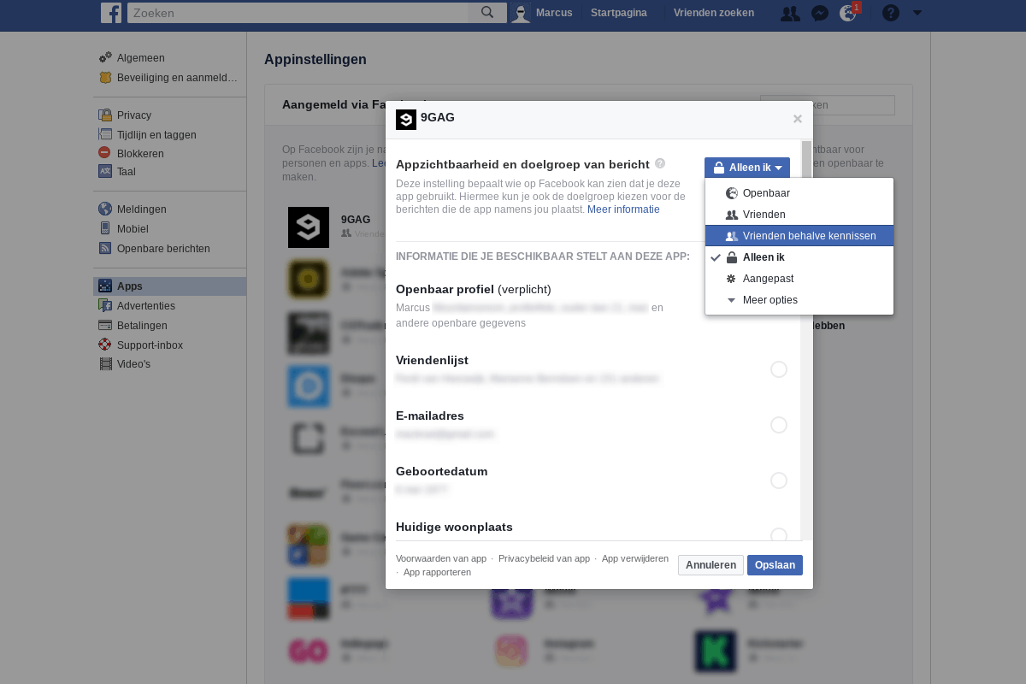Select Alleen ik in audience menu
Screen dimensions: 1026x684
point(799,257)
